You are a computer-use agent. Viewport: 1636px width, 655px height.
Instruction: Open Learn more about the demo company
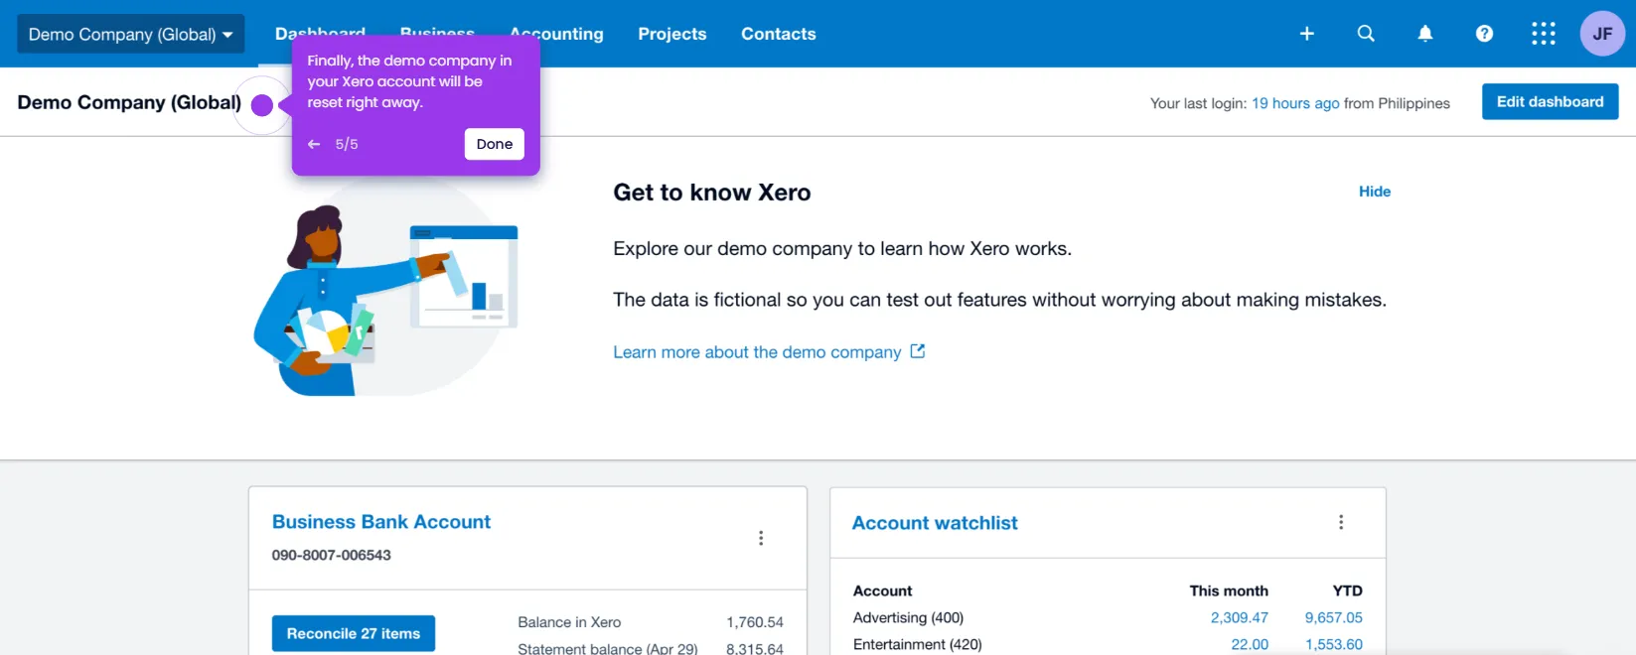click(757, 352)
